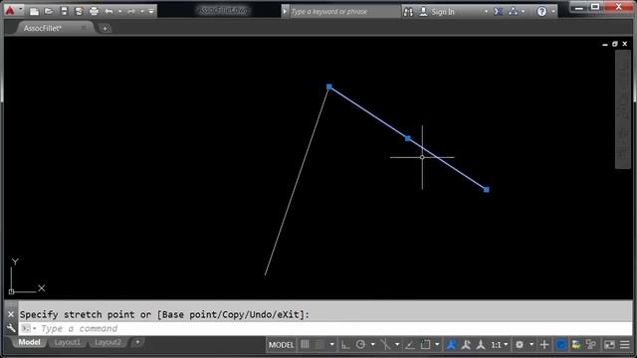Click the Isolate objects icon
This screenshot has width=637, height=358.
[x=591, y=345]
